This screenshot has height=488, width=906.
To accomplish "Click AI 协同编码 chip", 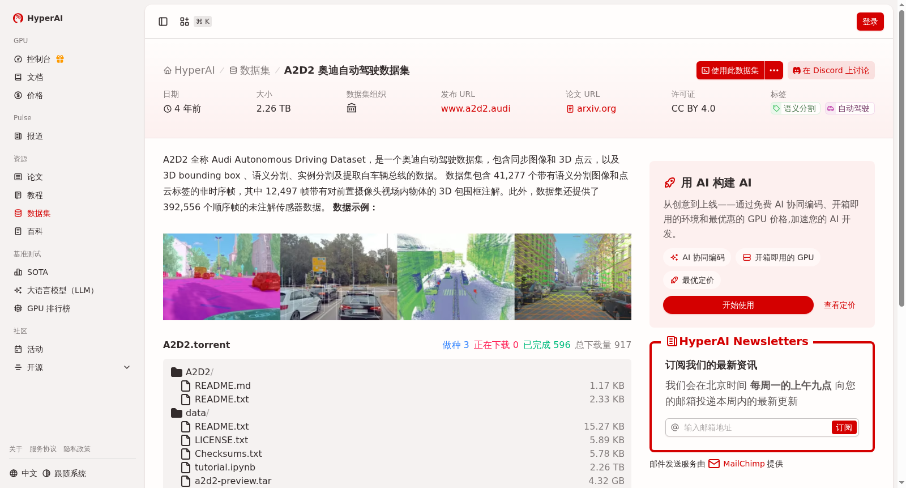I will (698, 257).
